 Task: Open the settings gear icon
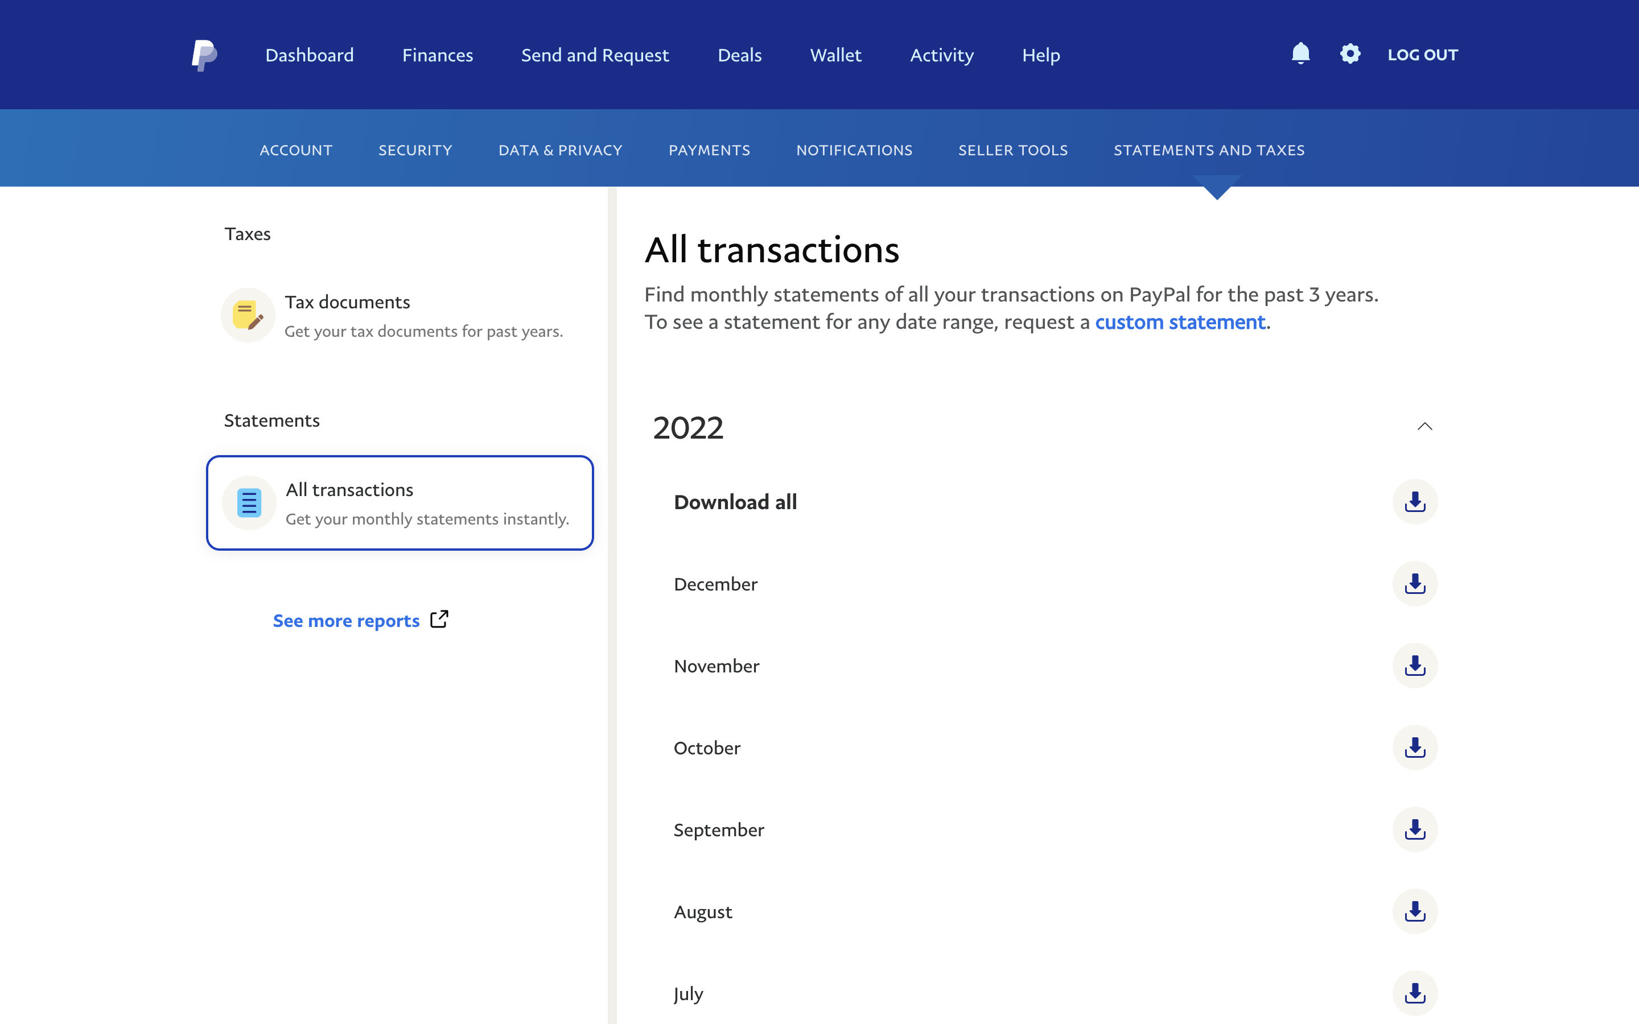pos(1350,53)
